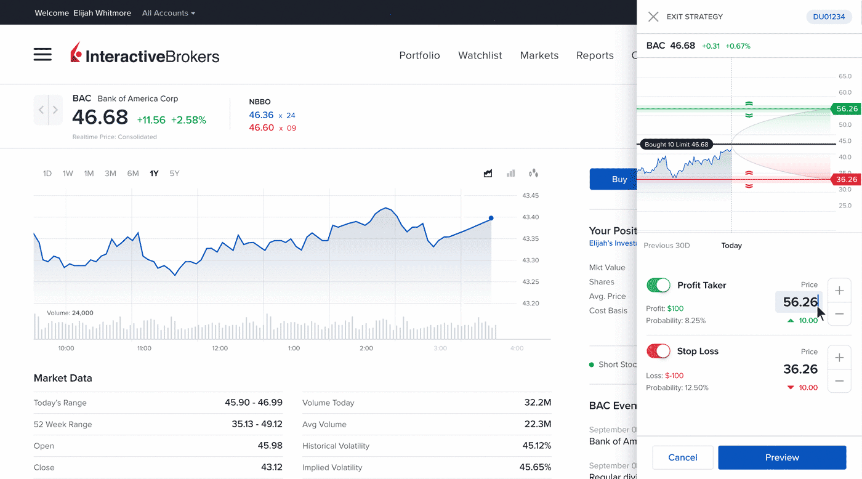Viewport: 862px width, 479px height.
Task: Increase Profit Taker price with plus
Action: point(839,291)
